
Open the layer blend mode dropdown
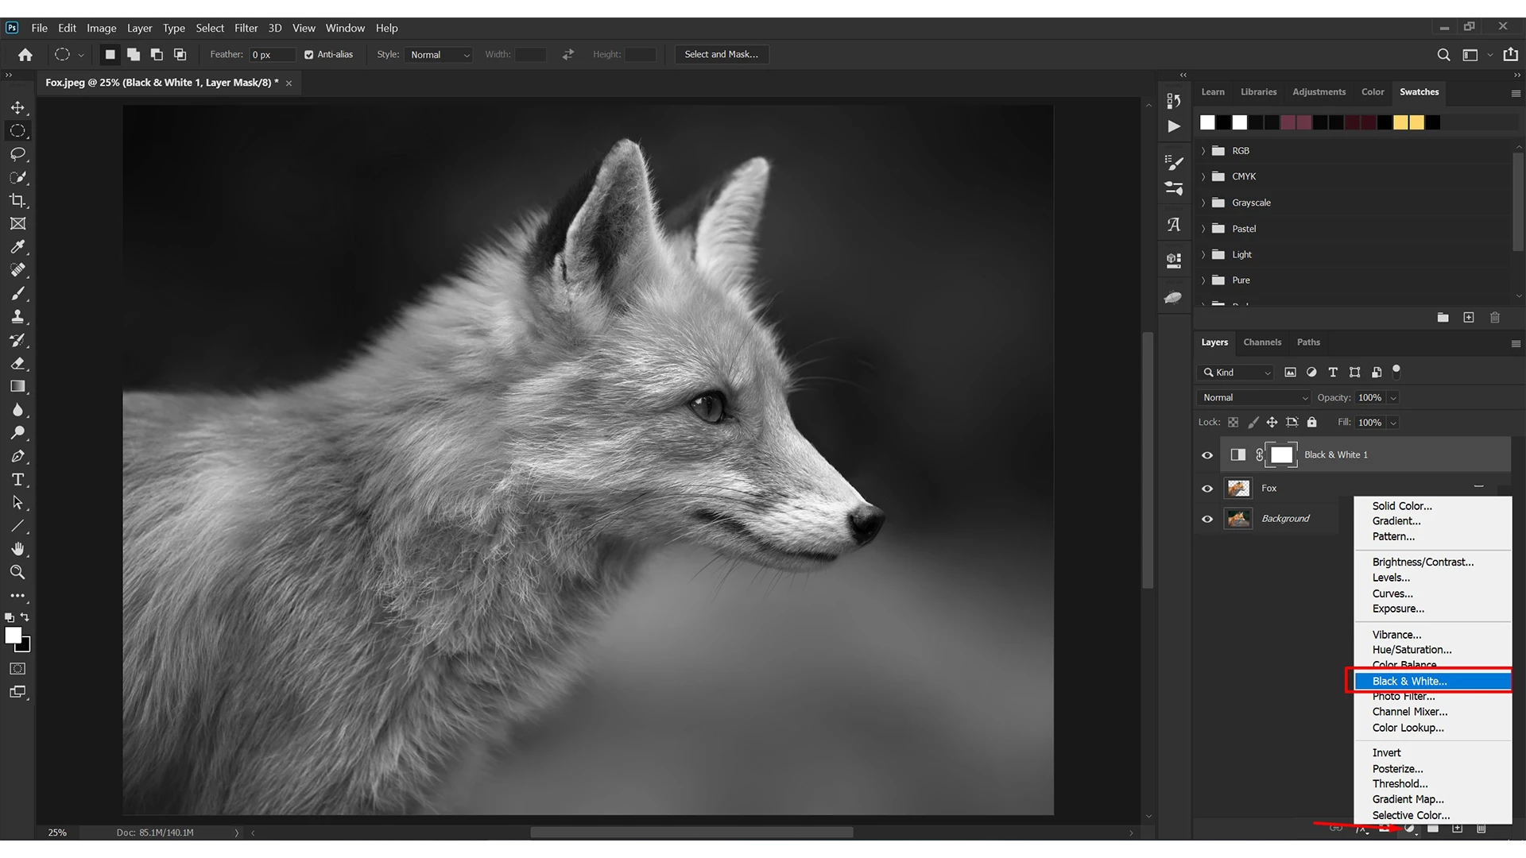click(1254, 397)
